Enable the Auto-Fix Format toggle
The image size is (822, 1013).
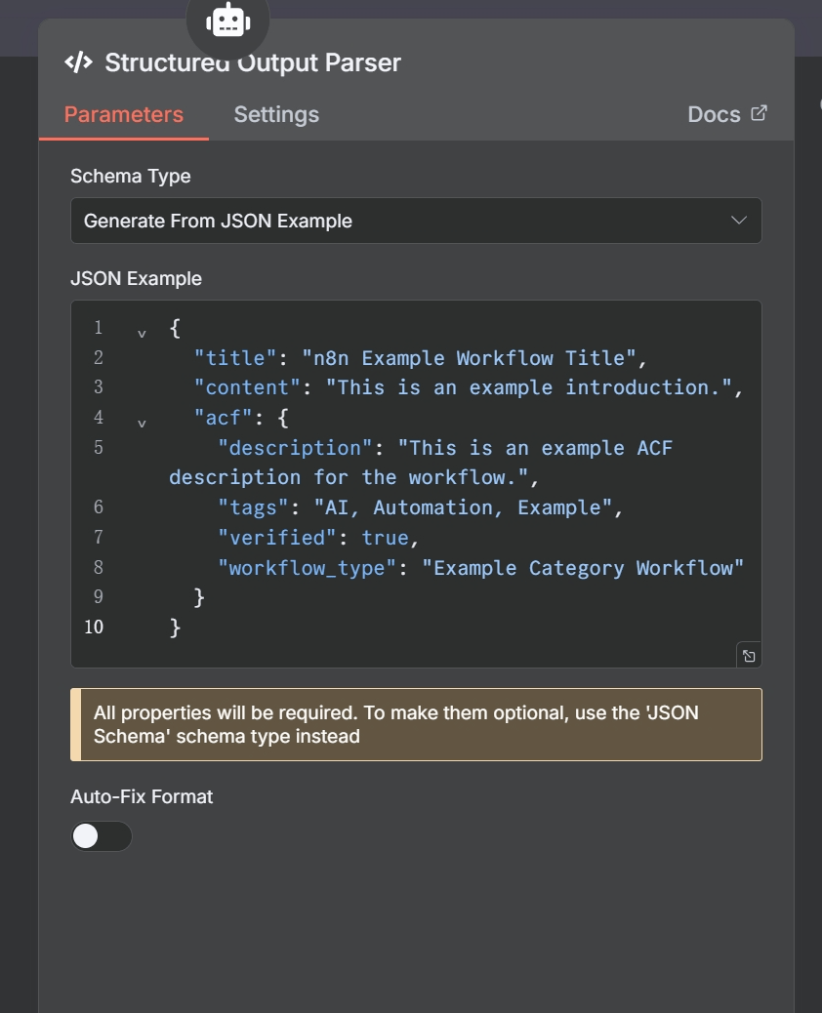tap(102, 836)
